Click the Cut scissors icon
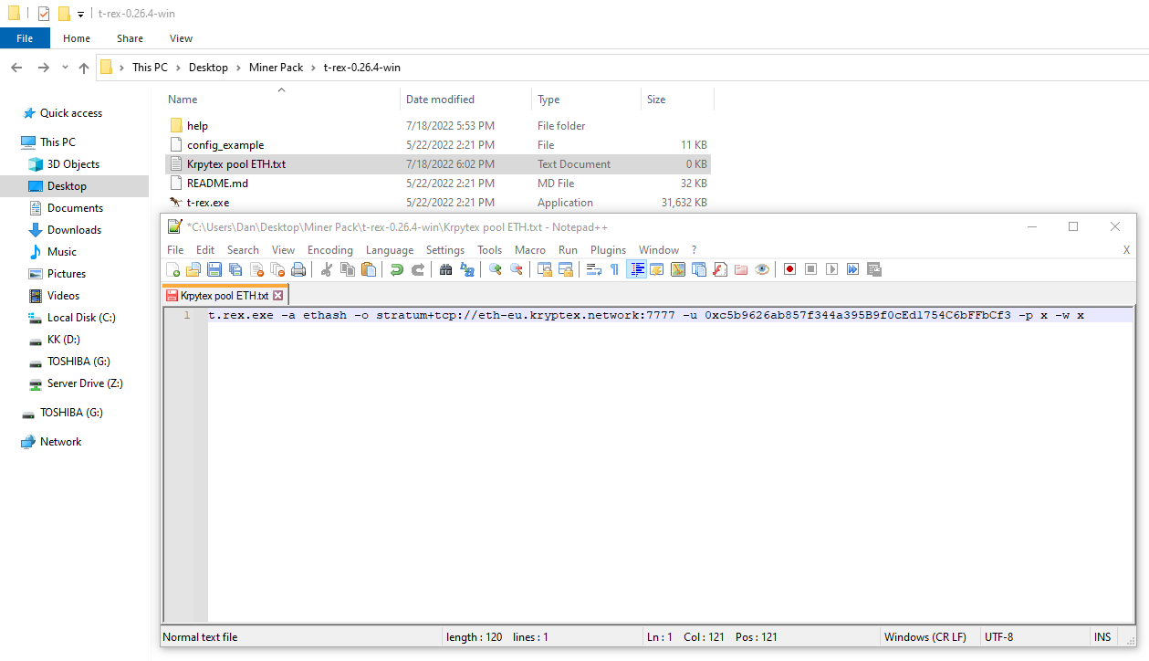The height and width of the screenshot is (661, 1149). pos(327,269)
